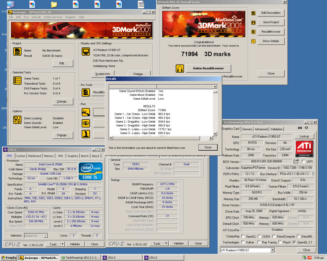Click the 3DMark2001 SE title bar icon
The image size is (327, 261).
tap(10, 12)
